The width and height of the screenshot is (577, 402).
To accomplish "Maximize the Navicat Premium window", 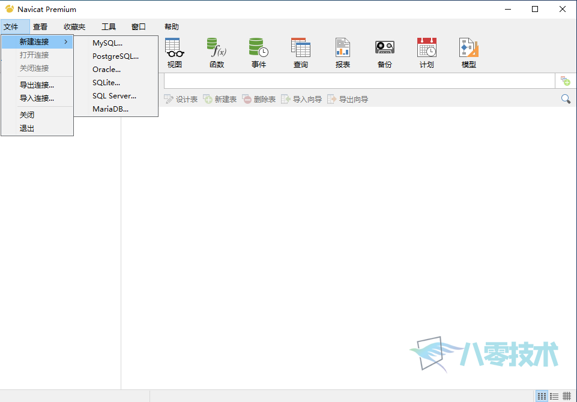I will click(x=535, y=9).
